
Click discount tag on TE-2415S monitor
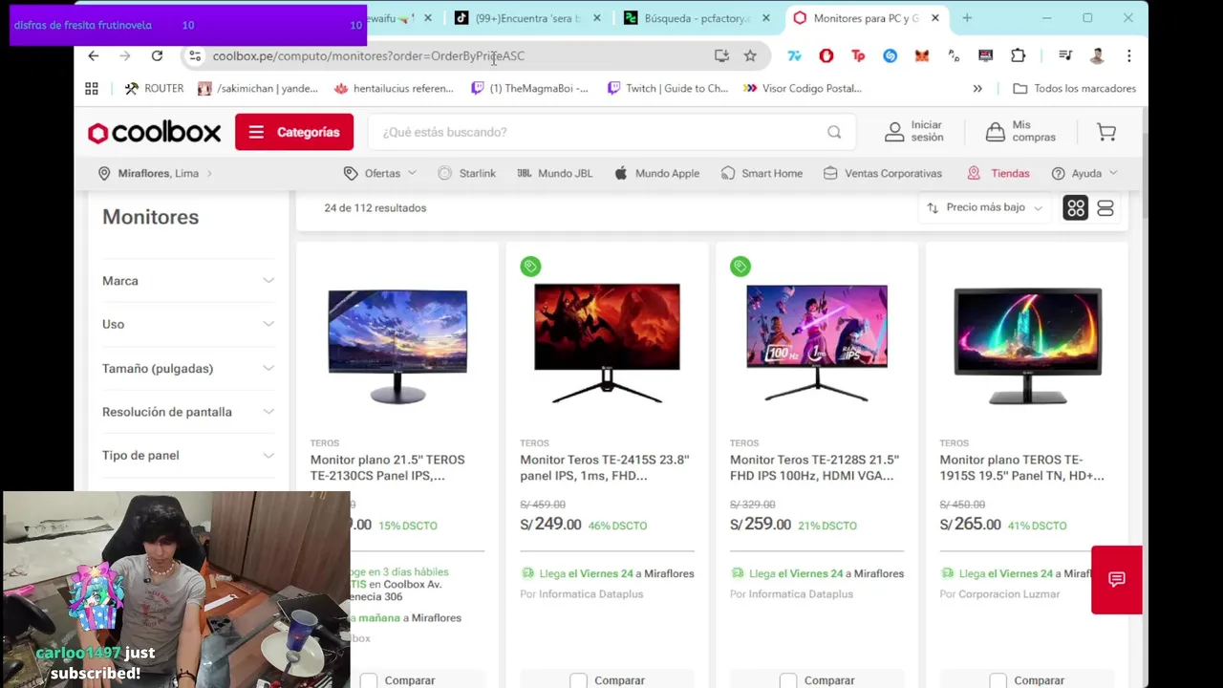[530, 267]
